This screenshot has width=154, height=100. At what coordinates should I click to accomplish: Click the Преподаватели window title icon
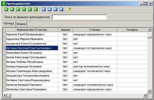pos(4,4)
